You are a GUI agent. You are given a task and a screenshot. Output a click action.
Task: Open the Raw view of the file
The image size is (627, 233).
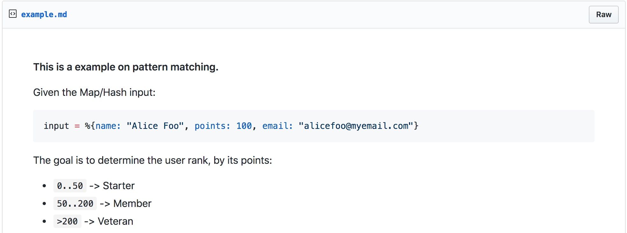click(x=603, y=15)
